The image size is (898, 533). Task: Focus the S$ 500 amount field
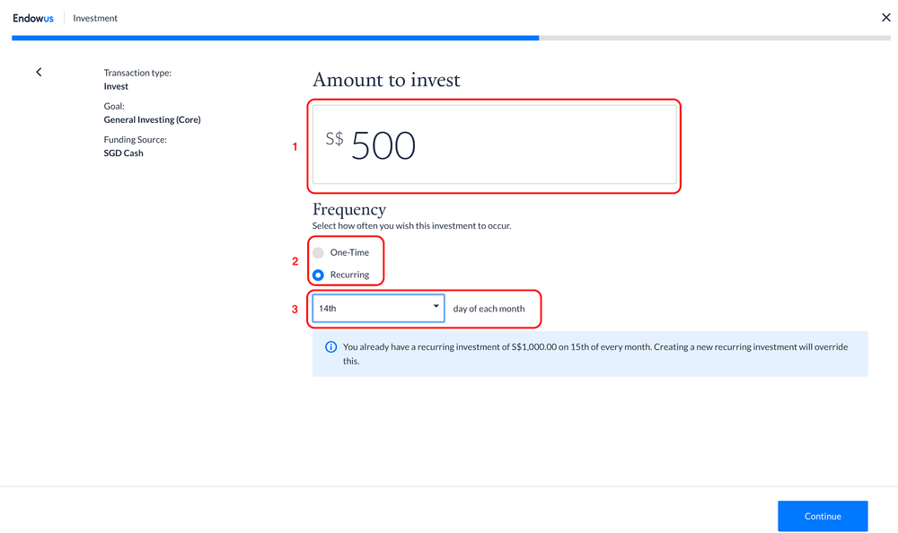[494, 145]
